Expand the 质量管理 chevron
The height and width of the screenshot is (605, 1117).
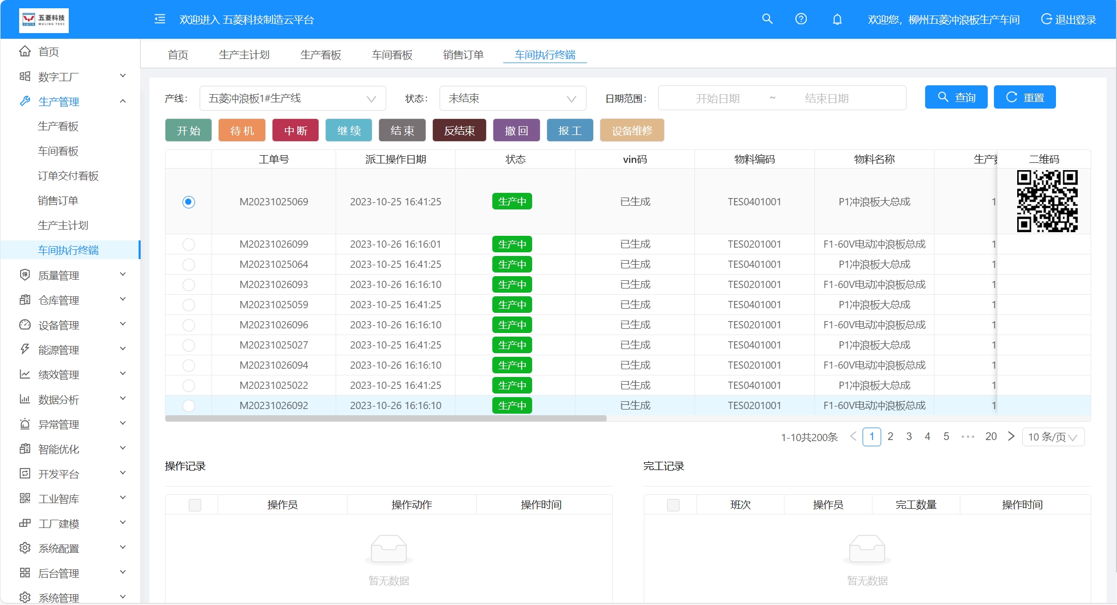(123, 275)
